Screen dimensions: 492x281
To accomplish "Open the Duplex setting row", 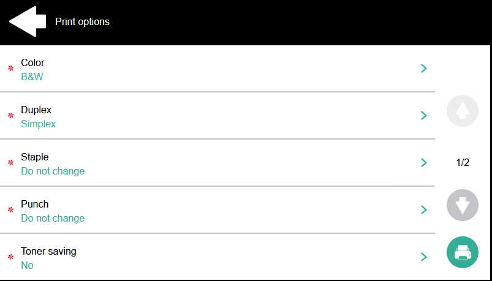I will tap(214, 116).
